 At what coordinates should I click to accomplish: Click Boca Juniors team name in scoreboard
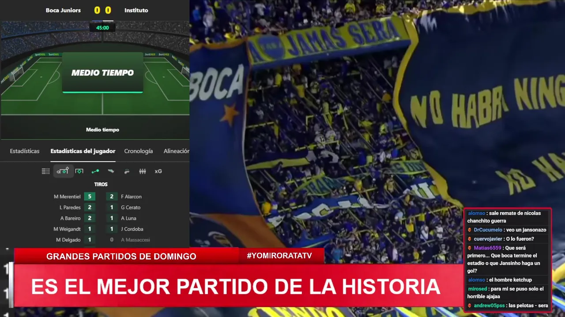coord(63,10)
